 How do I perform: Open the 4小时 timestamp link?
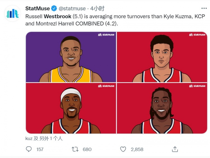click(x=97, y=9)
